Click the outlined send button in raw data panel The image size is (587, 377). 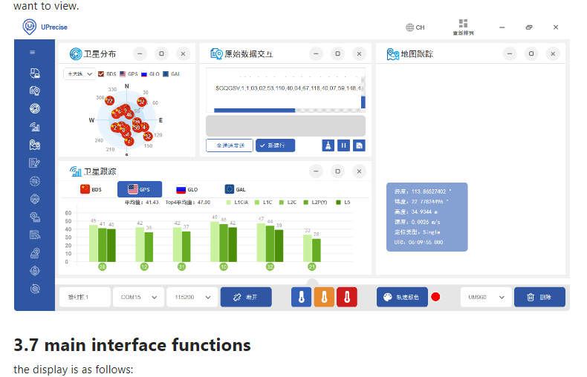tap(230, 145)
